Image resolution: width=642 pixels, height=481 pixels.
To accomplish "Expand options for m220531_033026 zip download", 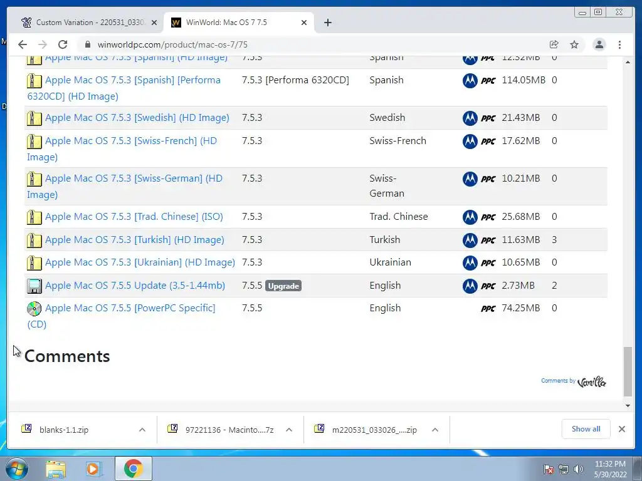I will (435, 430).
